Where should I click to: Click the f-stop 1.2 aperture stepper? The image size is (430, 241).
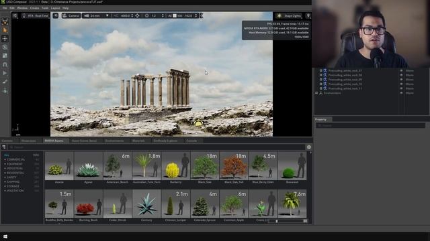(163, 16)
